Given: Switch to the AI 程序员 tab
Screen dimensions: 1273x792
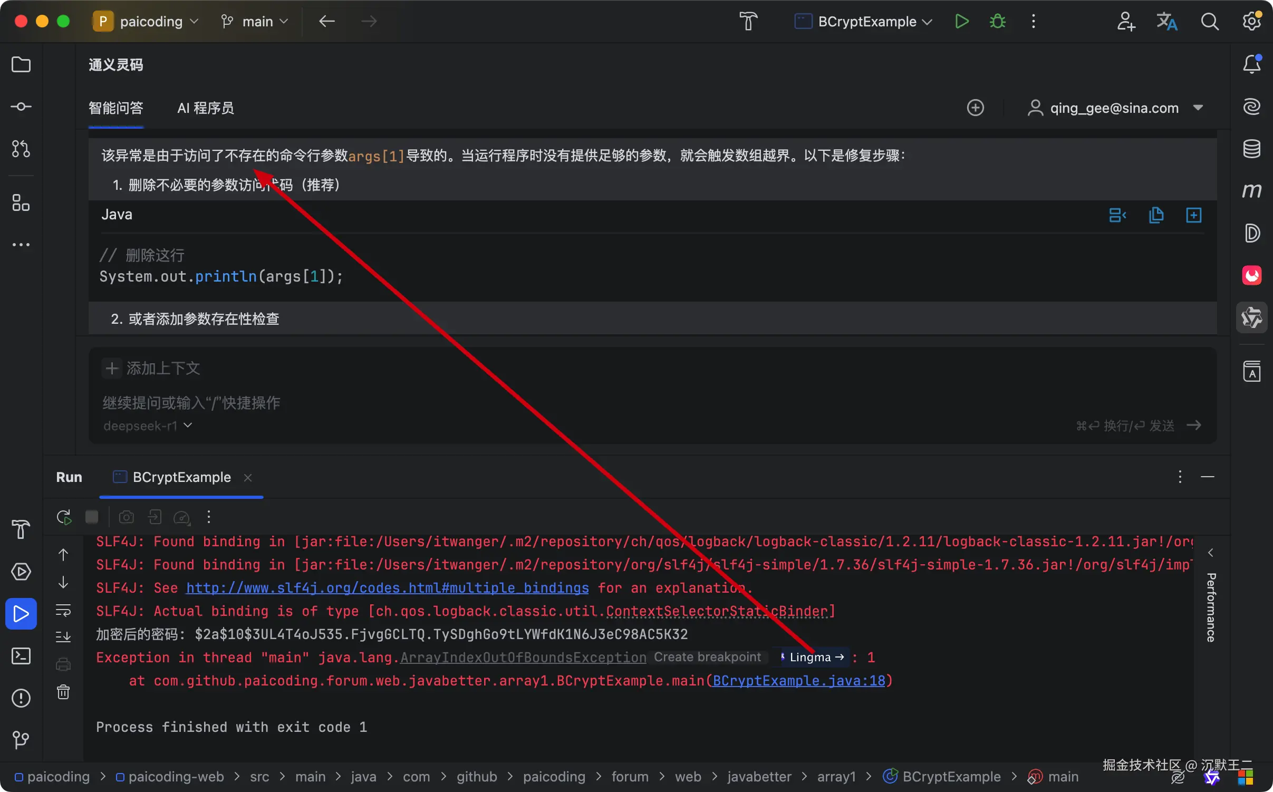Looking at the screenshot, I should click(x=205, y=108).
